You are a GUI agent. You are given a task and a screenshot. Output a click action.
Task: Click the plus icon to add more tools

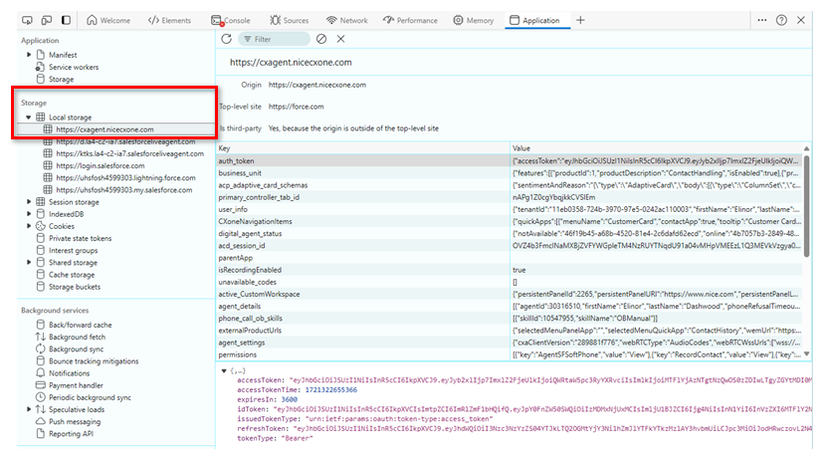tap(580, 20)
